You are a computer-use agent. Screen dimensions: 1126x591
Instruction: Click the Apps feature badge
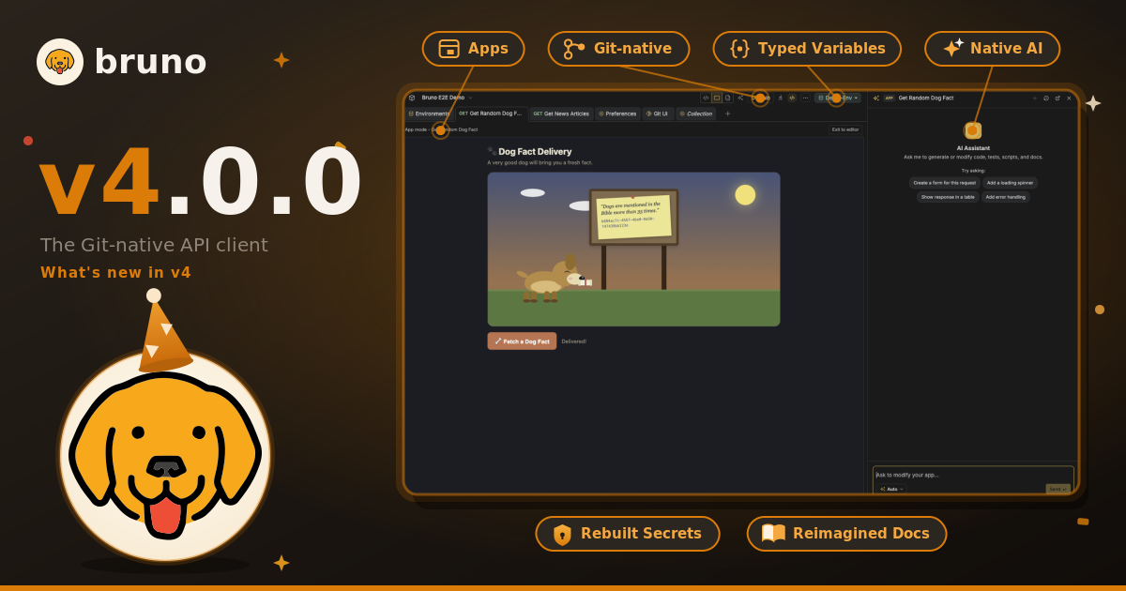point(473,49)
